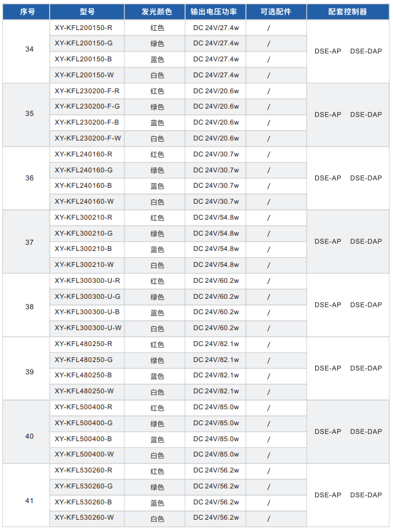Click DC 24V/54.8w for XY-KFL300210-R
Screen dimensions: 393x532
coord(216,217)
